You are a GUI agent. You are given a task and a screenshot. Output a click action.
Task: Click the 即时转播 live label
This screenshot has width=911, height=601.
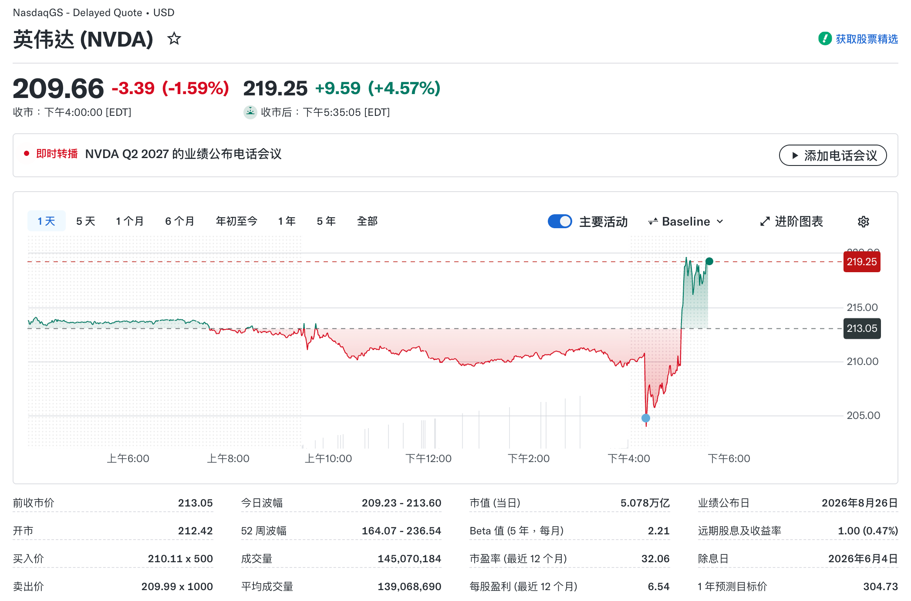click(x=57, y=154)
